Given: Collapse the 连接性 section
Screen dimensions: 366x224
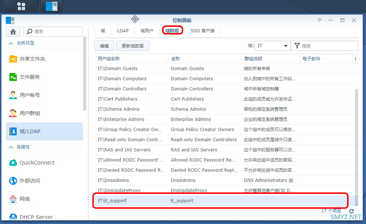Looking at the screenshot, I should (x=11, y=147).
